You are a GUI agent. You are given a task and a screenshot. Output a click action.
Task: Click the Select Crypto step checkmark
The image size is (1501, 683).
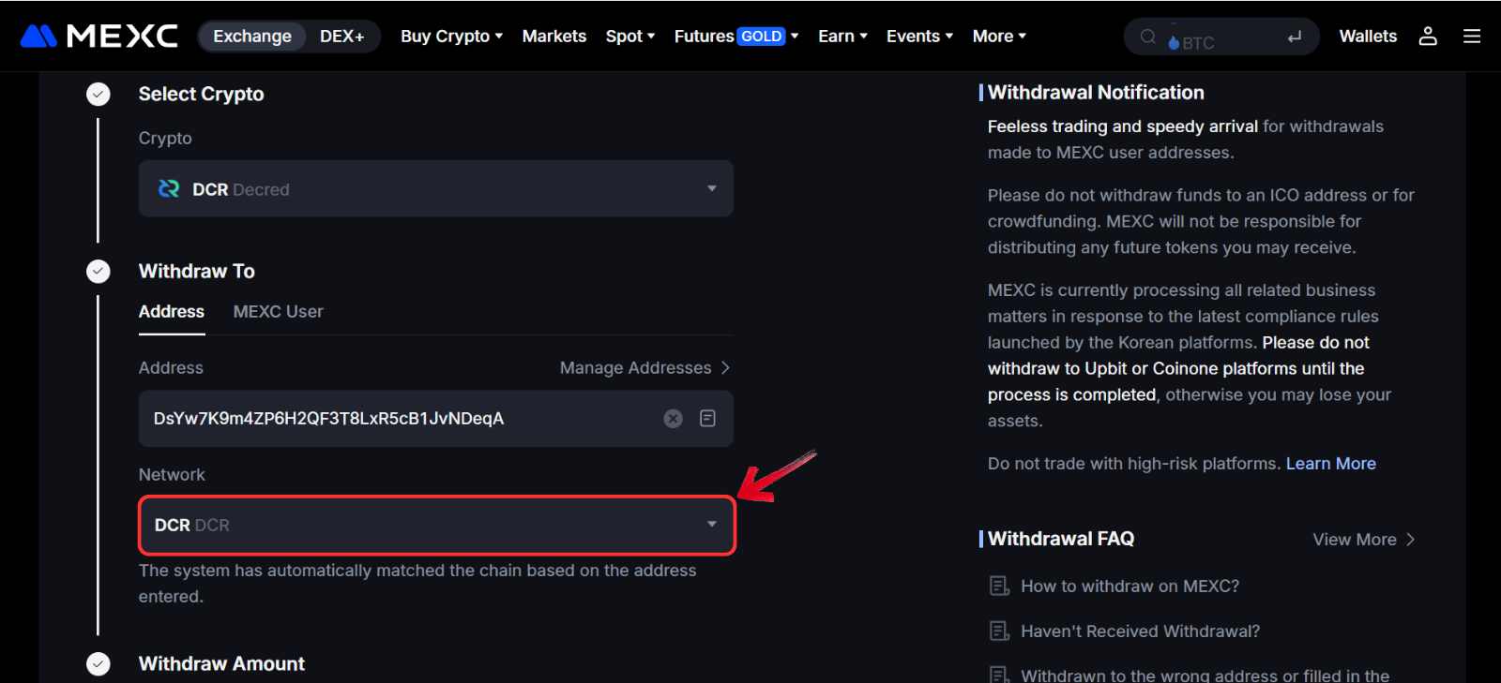click(99, 94)
